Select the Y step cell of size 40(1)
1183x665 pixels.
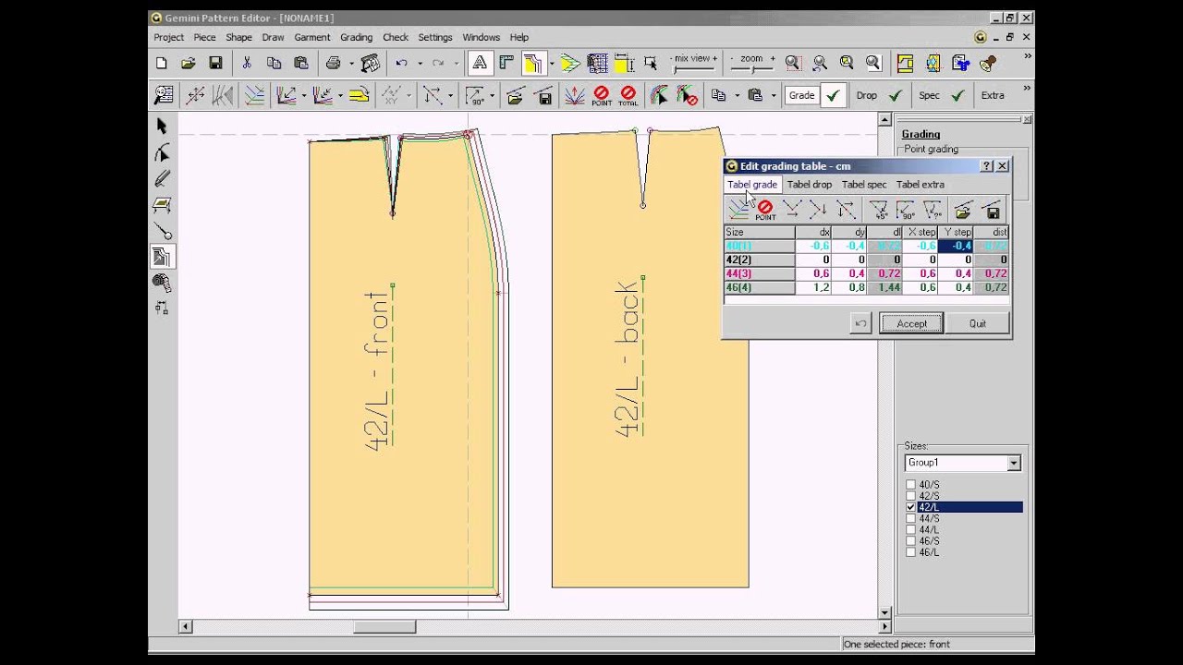[x=956, y=247]
